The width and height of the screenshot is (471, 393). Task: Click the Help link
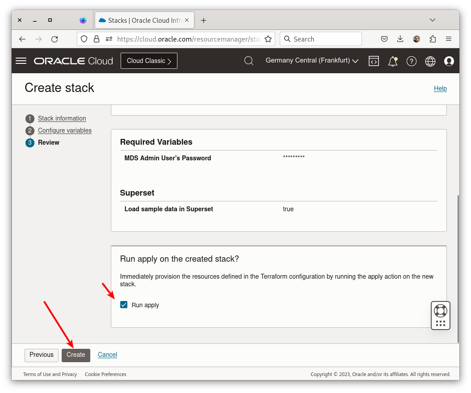click(x=440, y=88)
